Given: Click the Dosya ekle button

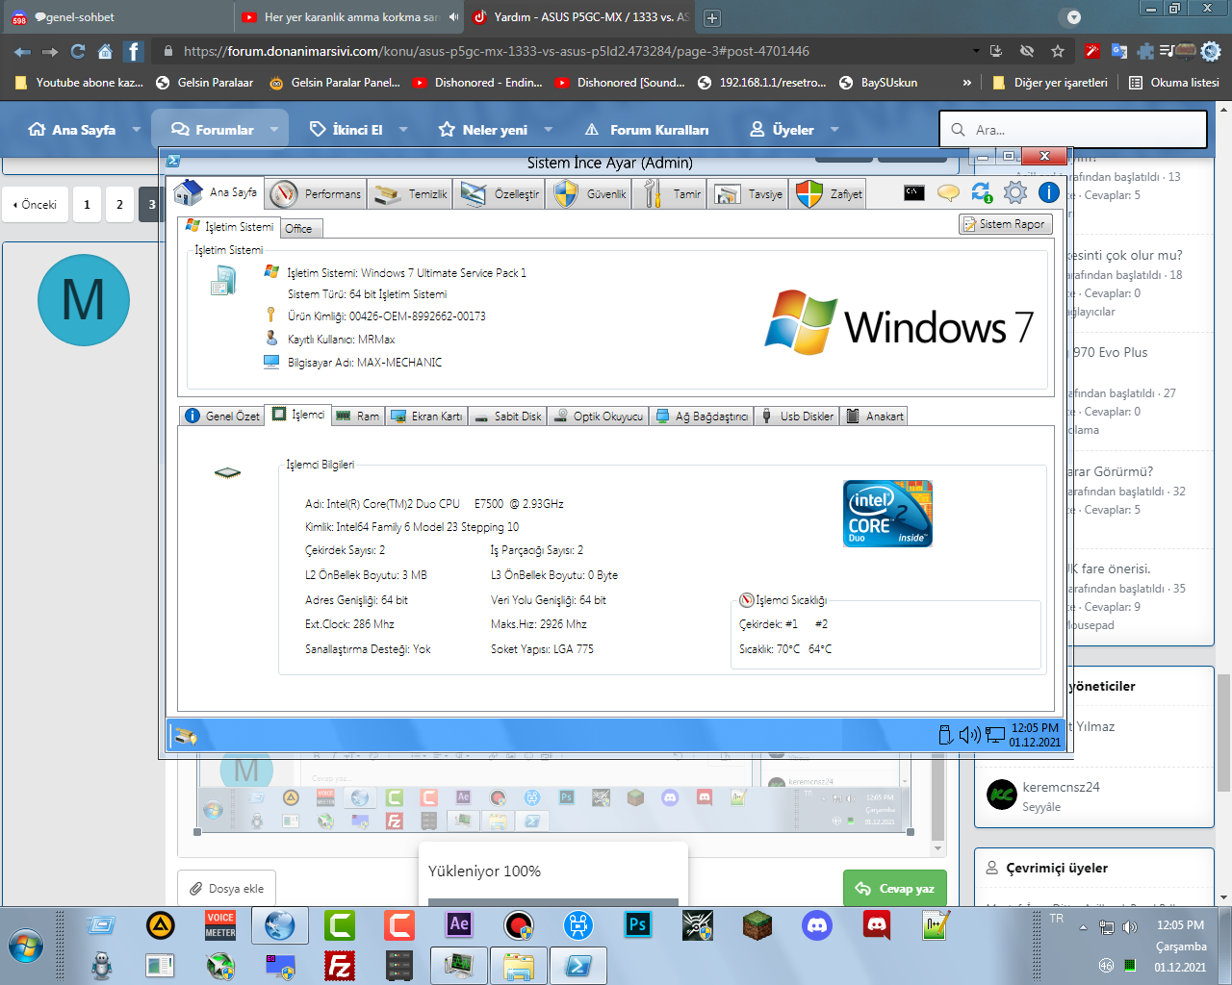Looking at the screenshot, I should (x=227, y=889).
